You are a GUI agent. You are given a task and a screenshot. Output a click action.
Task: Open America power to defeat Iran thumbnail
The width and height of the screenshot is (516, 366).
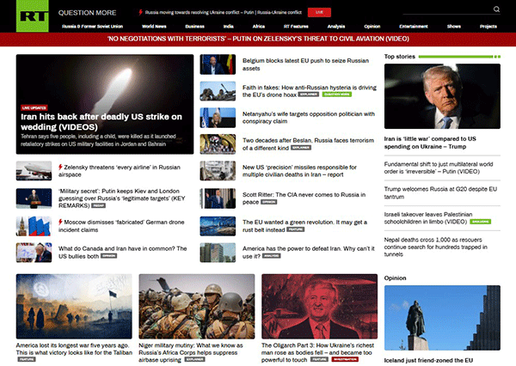tap(218, 253)
